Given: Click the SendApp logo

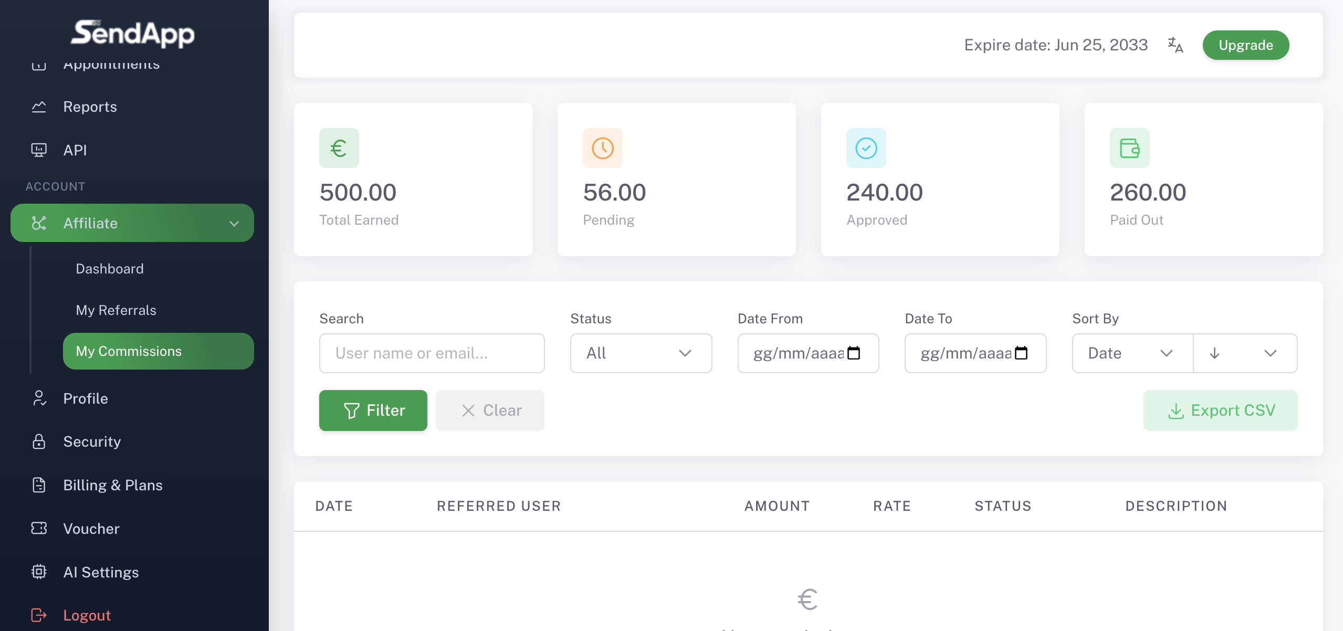Looking at the screenshot, I should (133, 34).
